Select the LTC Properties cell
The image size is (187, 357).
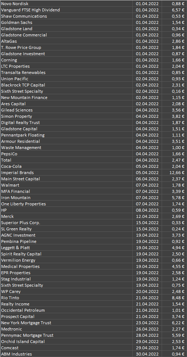[x=66, y=66]
